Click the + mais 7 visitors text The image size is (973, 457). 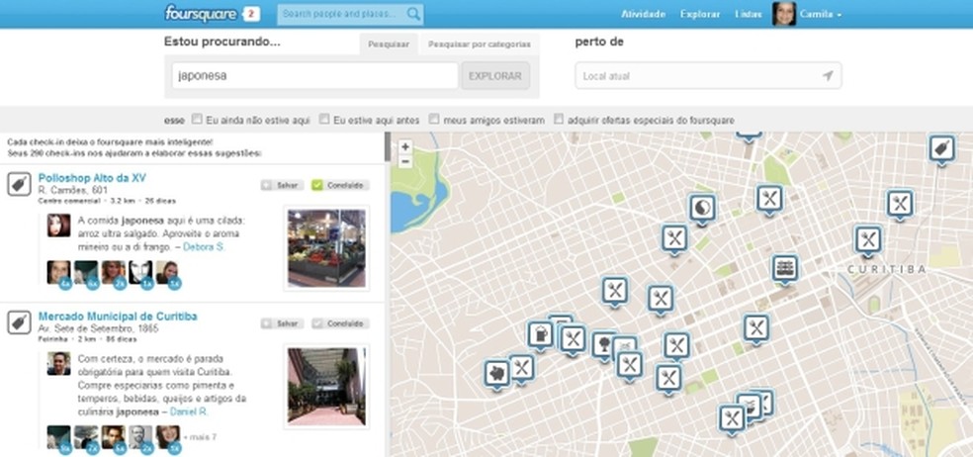tap(200, 437)
